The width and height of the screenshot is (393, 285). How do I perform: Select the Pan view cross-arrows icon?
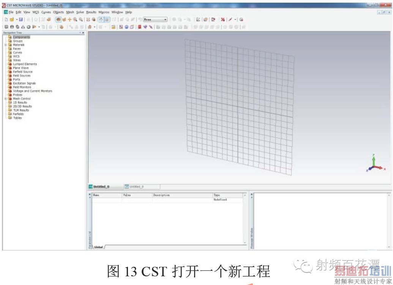pos(69,19)
